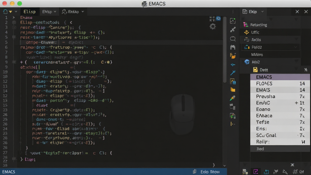Click the blue export icon in bottom toolbar
The height and width of the screenshot is (175, 311).
(x=266, y=172)
